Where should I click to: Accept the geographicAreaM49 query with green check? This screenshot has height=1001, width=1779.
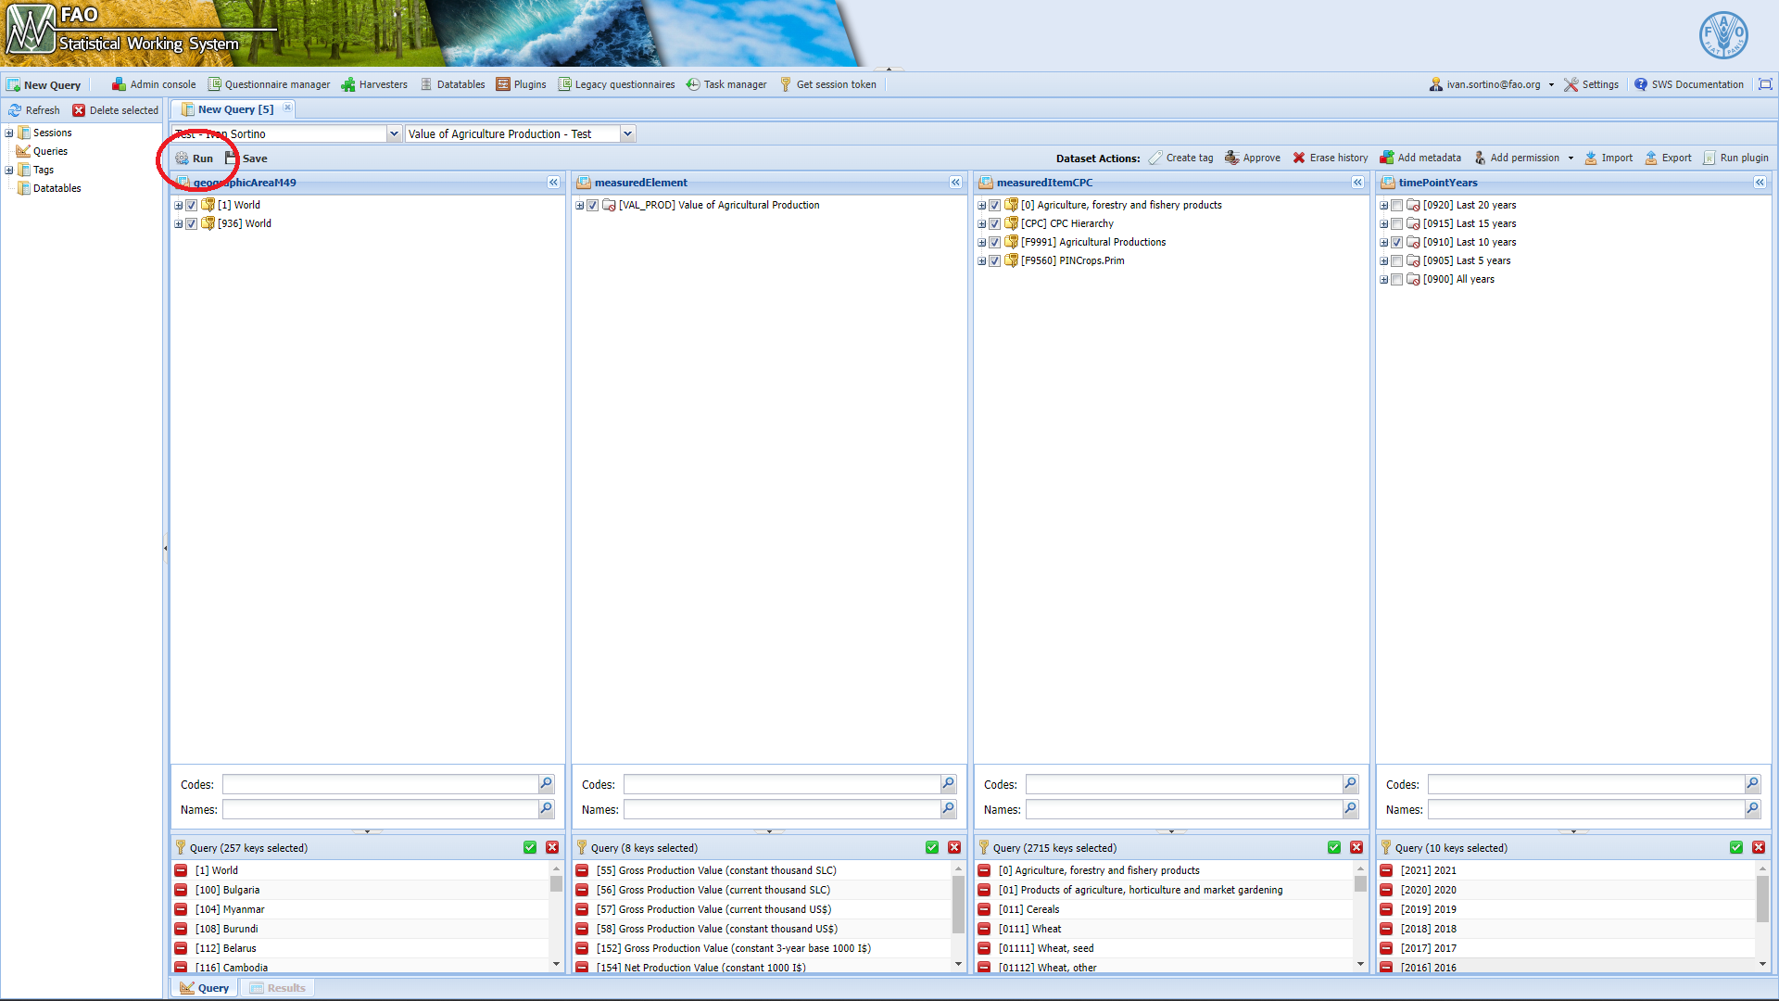tap(530, 847)
